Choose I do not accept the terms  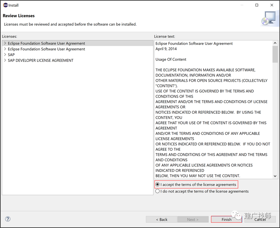point(202,191)
